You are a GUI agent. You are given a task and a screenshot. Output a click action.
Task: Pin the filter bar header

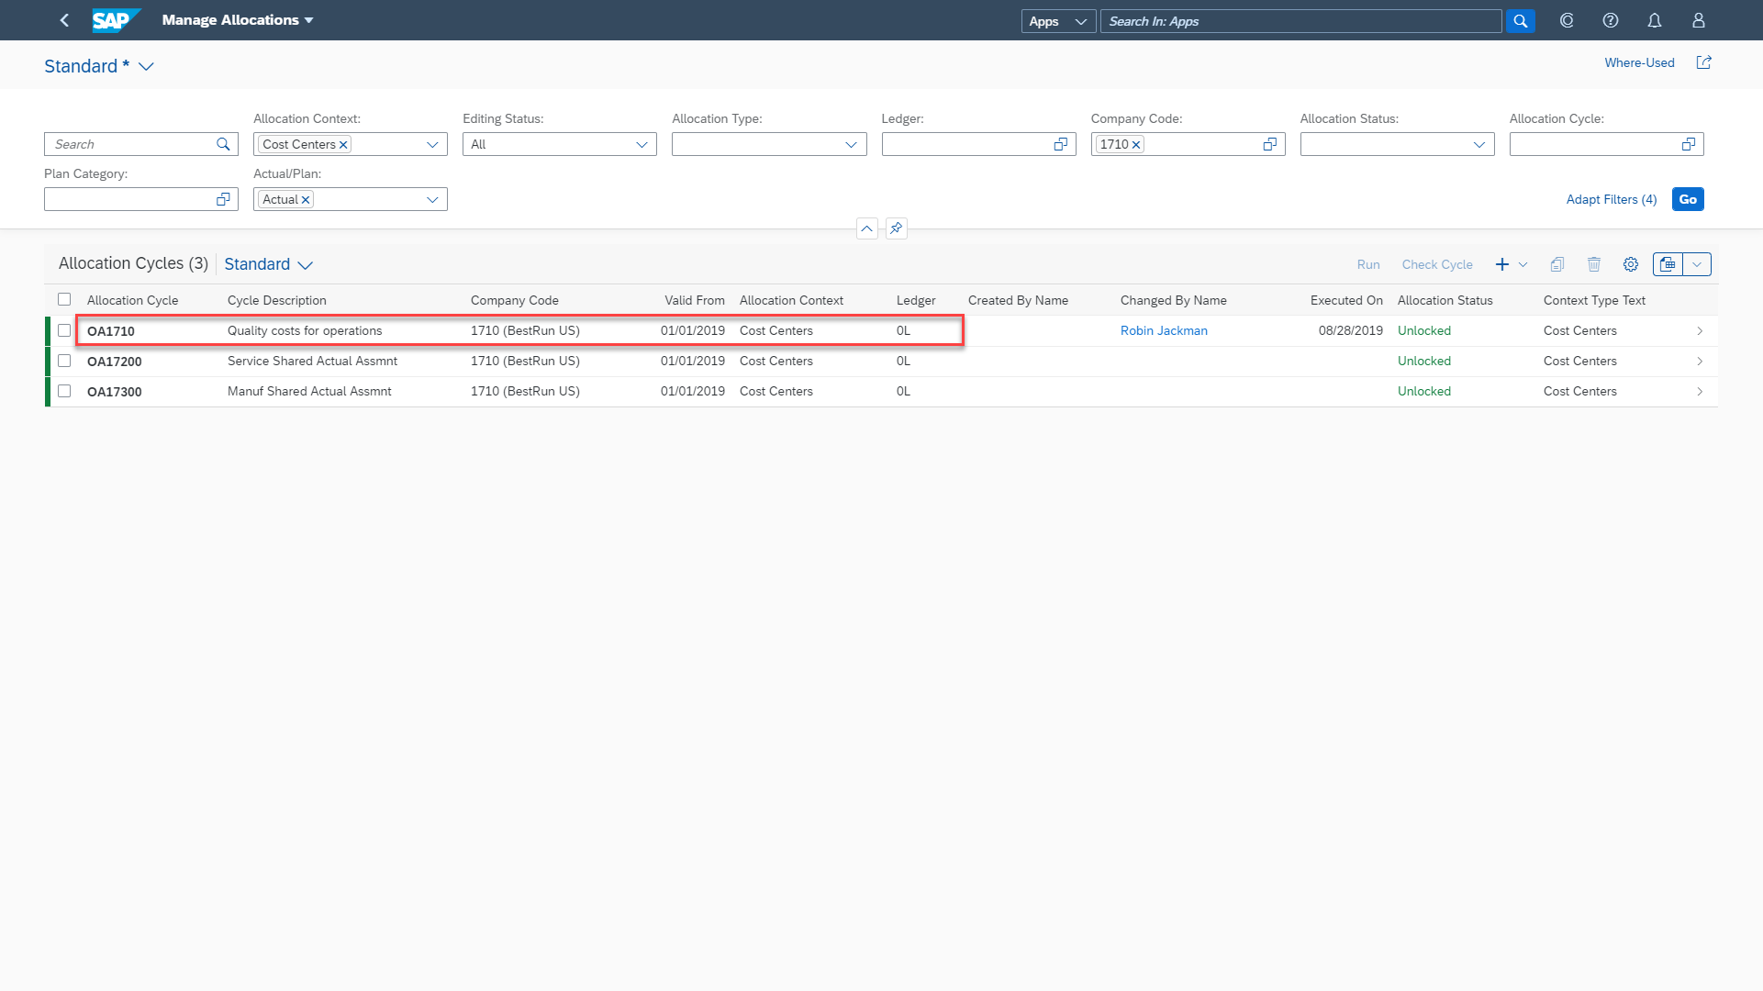click(896, 228)
